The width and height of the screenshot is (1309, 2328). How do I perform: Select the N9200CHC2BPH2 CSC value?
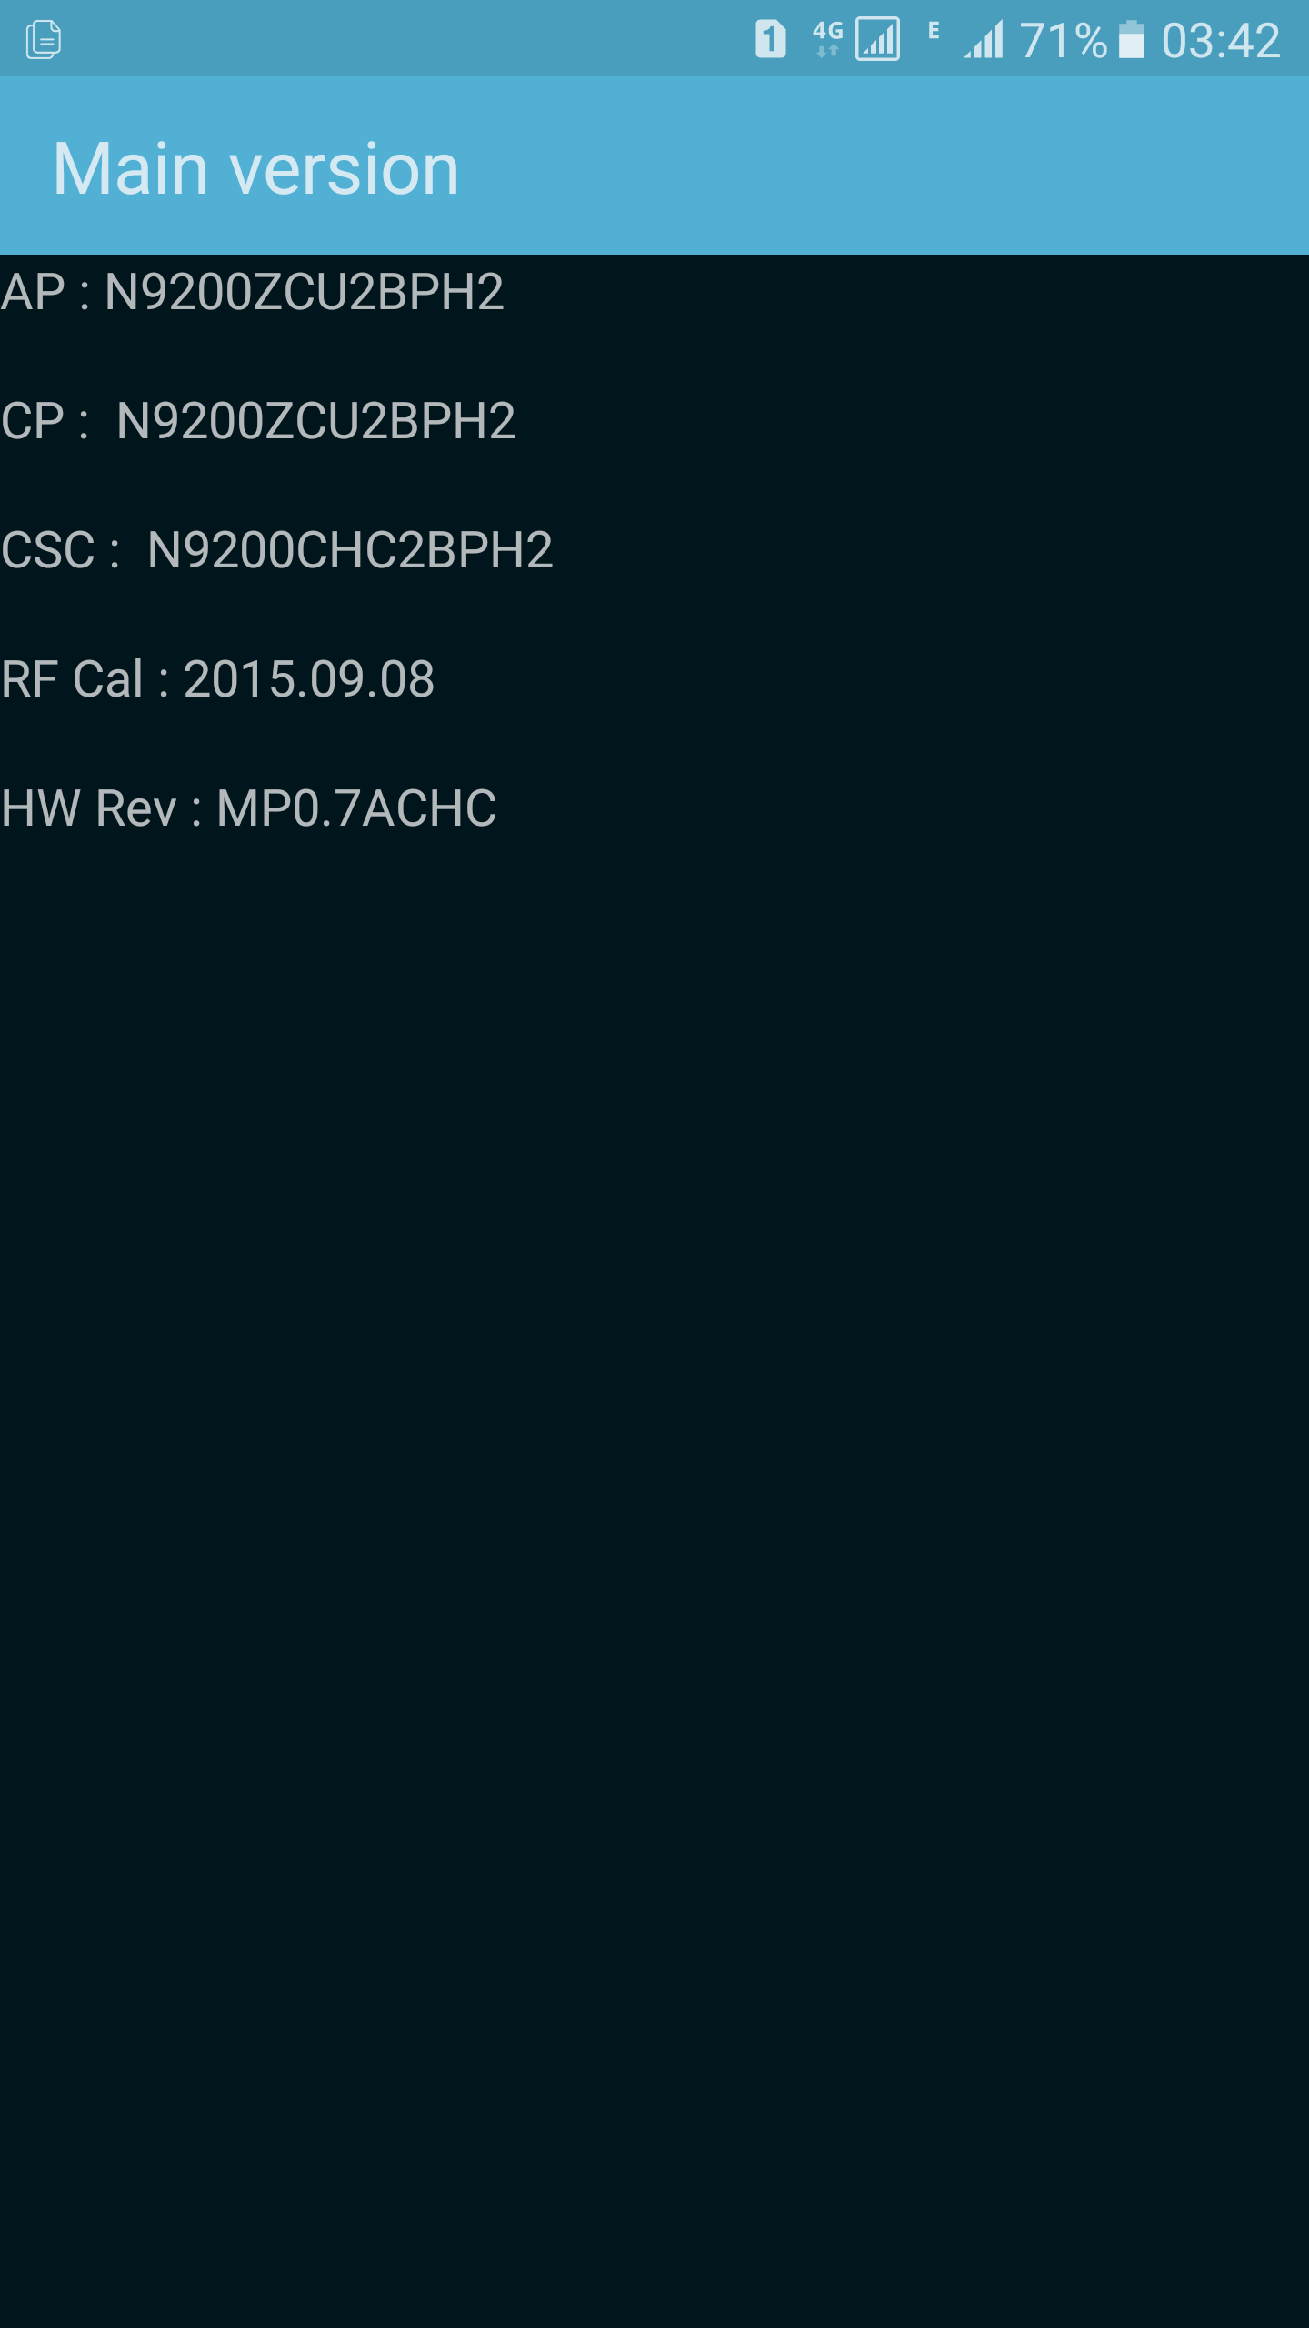tap(350, 550)
